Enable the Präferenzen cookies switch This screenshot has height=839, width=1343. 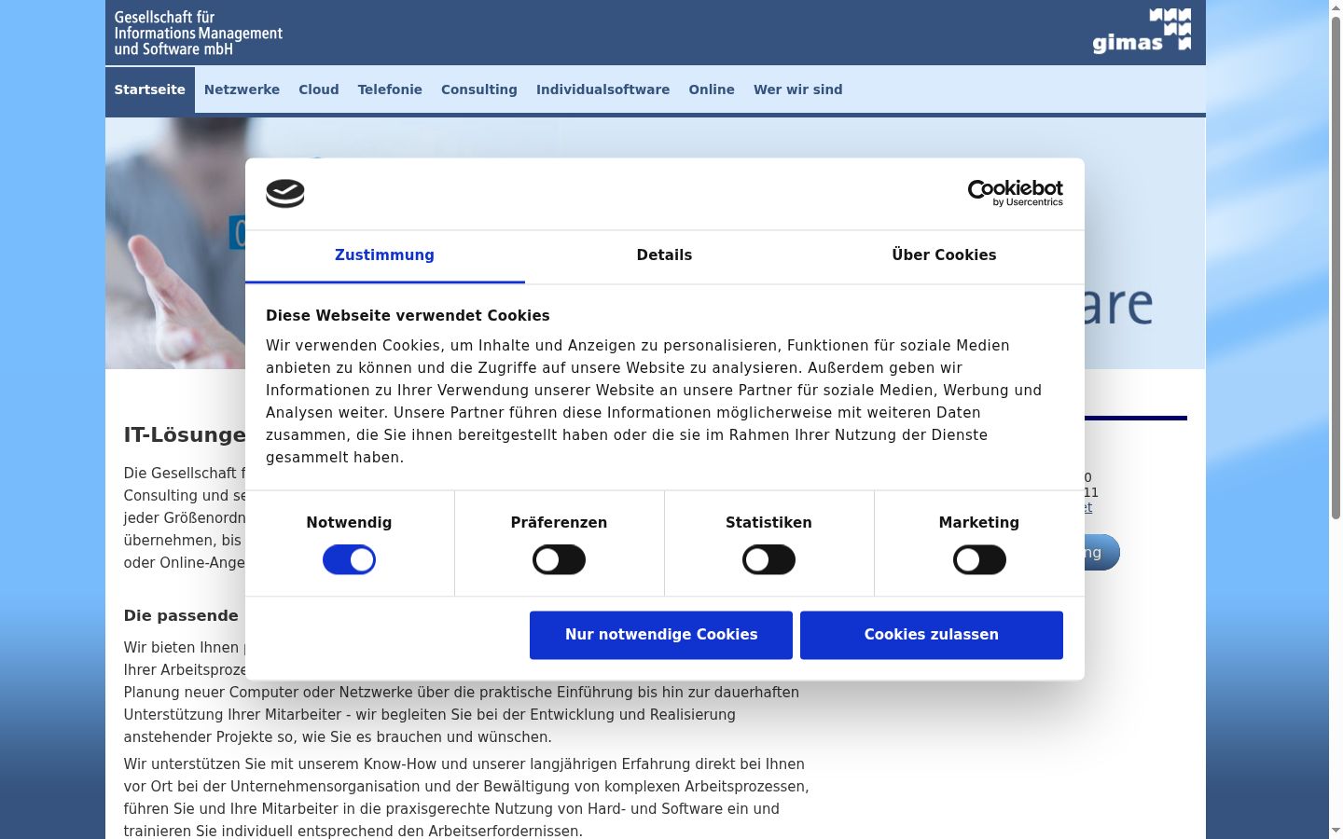[559, 560]
